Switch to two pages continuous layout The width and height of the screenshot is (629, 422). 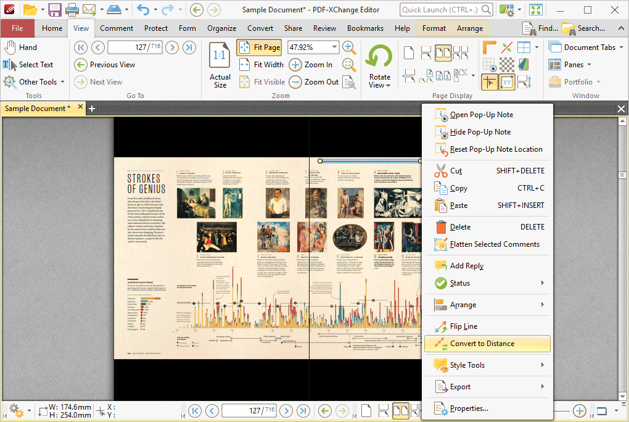coord(461,52)
